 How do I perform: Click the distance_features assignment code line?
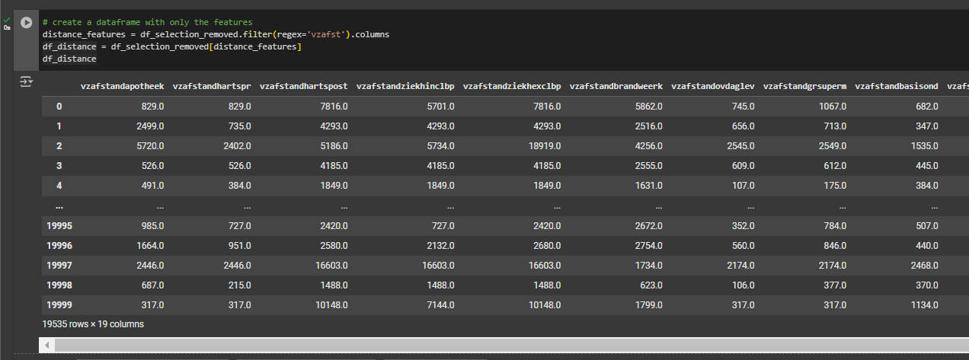point(216,35)
